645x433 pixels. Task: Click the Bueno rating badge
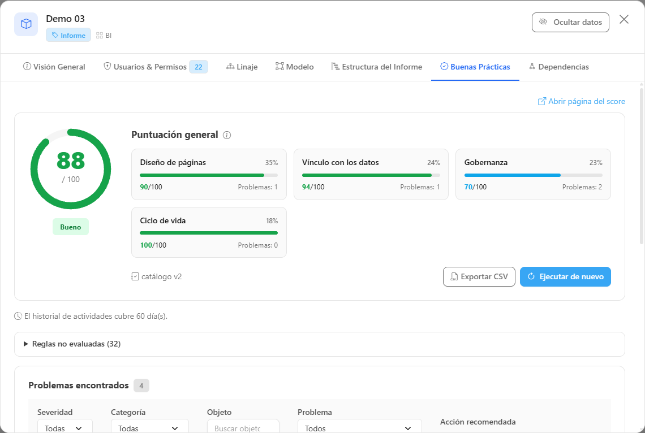[x=71, y=227]
